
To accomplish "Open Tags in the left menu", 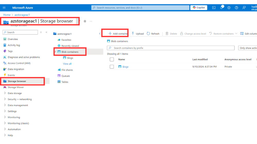I will click(x=10, y=51).
